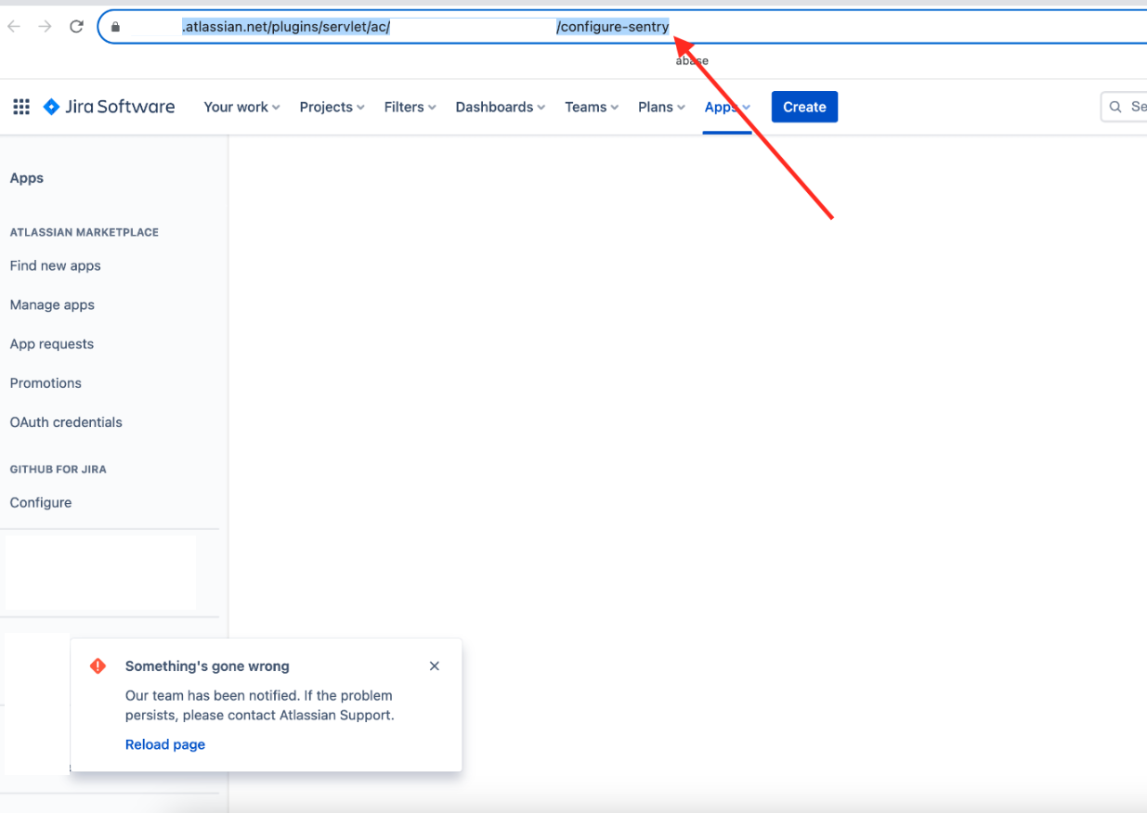Image resolution: width=1147 pixels, height=813 pixels.
Task: Open the Projects dropdown menu
Action: (x=332, y=107)
